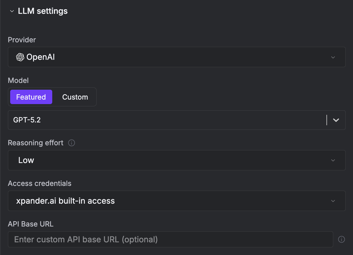Image resolution: width=353 pixels, height=255 pixels.
Task: Click the chevron on the GPT-5.2 model selector
Action: 336,120
